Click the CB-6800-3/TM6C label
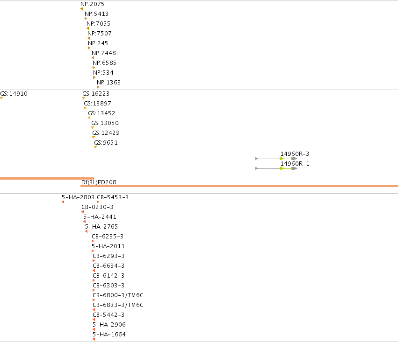This screenshot has width=398, height=342. (118, 295)
